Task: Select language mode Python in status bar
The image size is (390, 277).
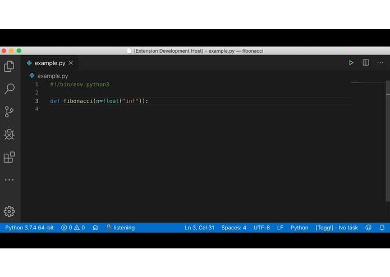Action: [299, 228]
